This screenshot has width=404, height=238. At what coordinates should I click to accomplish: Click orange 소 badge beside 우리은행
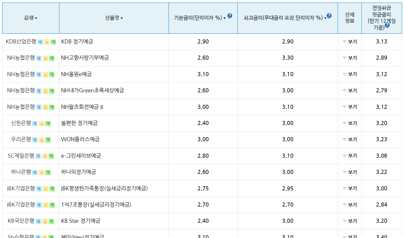point(41,140)
